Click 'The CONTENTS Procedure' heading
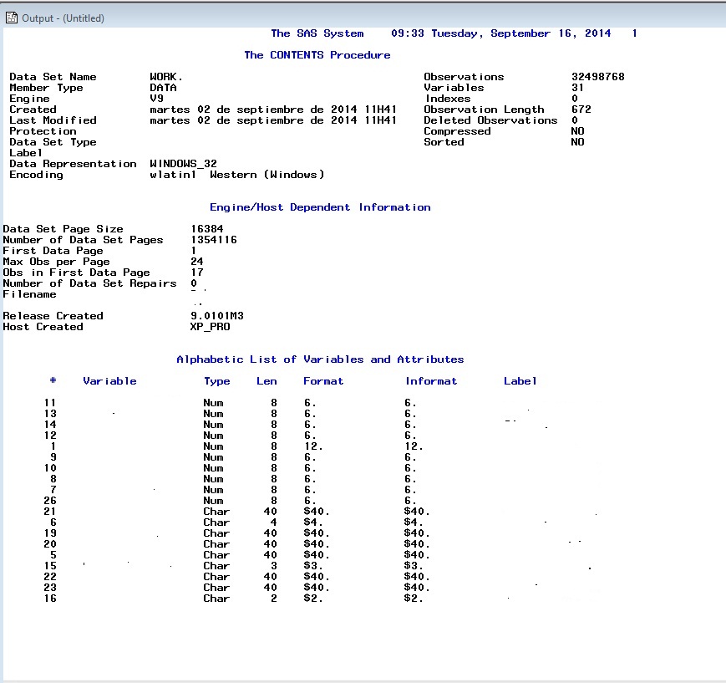 coord(317,55)
